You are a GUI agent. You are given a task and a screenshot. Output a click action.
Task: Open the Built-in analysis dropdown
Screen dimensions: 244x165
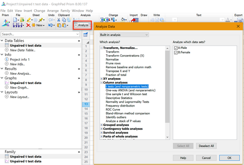(x=124, y=35)
